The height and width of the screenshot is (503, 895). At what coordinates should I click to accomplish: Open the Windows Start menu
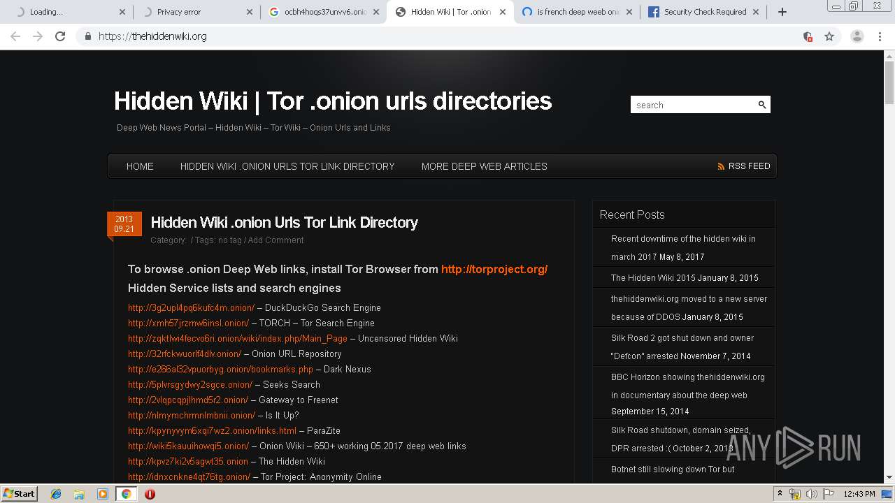[19, 494]
